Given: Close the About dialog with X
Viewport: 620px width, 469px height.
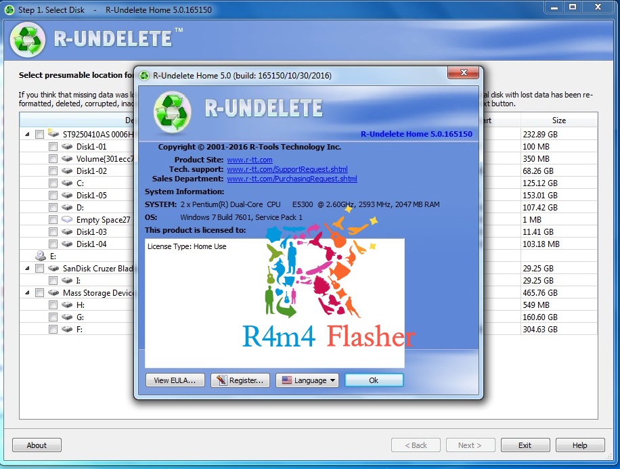Looking at the screenshot, I should point(464,72).
